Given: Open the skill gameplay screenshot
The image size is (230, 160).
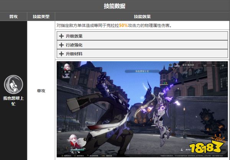Looking at the screenshot, I should coord(142,109).
